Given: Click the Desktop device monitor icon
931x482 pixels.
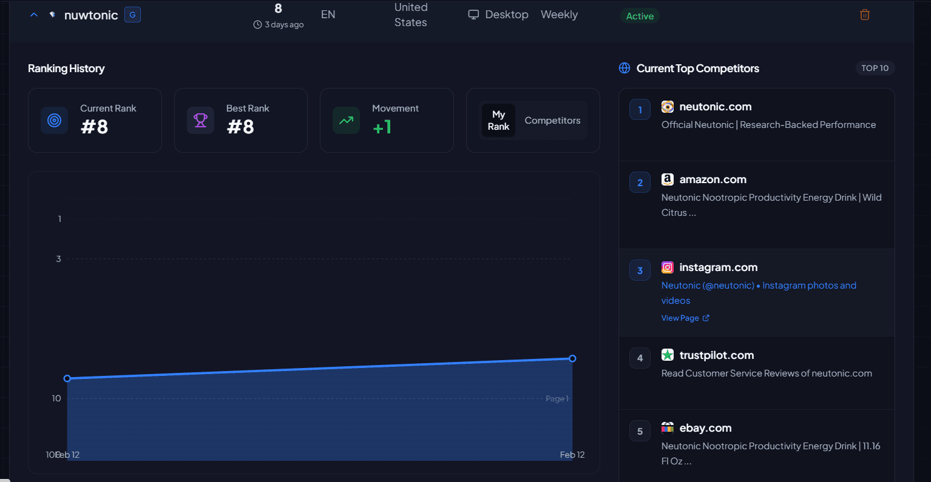Looking at the screenshot, I should (473, 14).
